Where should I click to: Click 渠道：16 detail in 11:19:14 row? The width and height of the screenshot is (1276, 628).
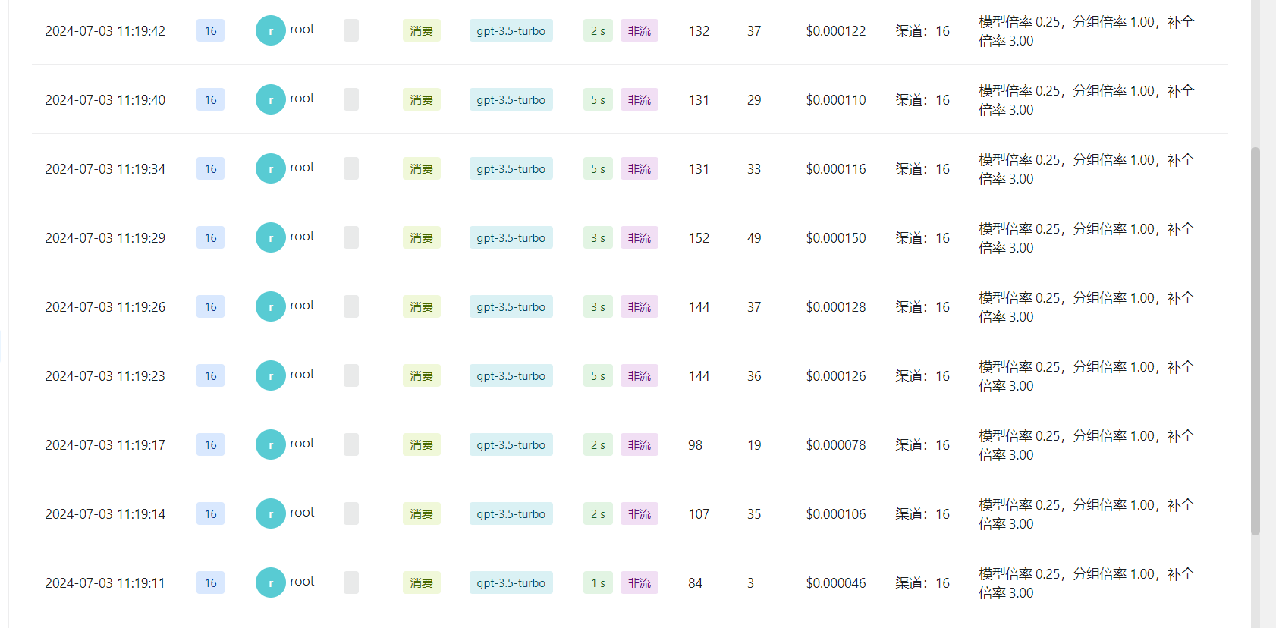922,513
